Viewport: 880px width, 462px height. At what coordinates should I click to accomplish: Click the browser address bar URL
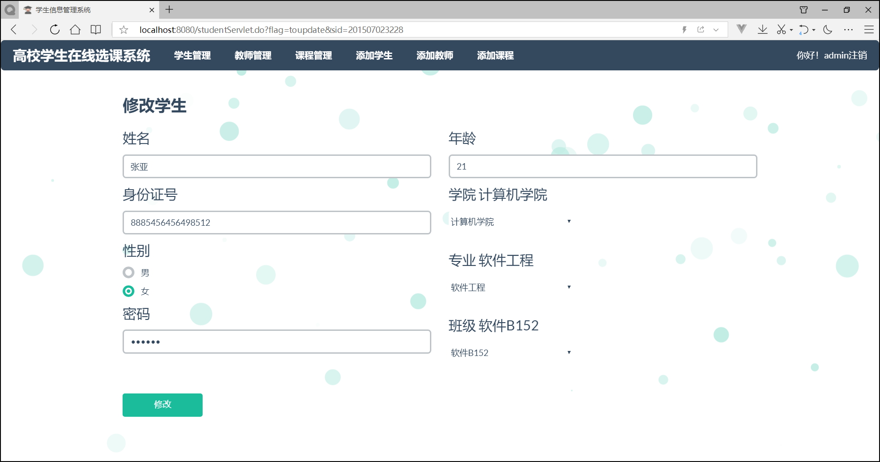tap(271, 30)
